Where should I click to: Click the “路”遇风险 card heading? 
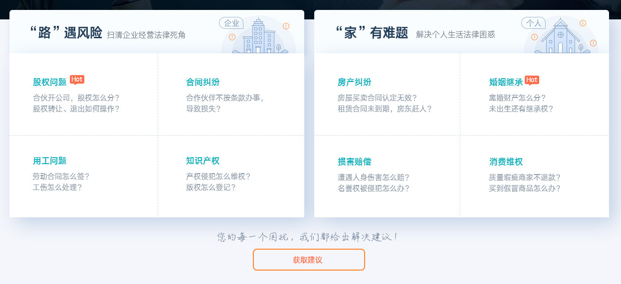66,33
